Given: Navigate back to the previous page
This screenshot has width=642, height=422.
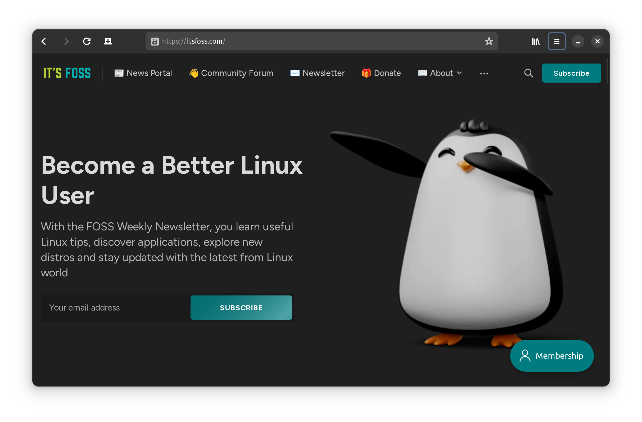Looking at the screenshot, I should tap(43, 41).
